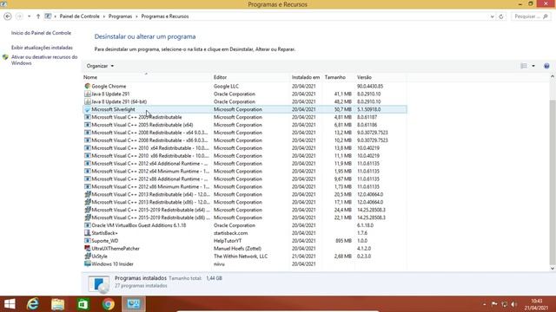The width and height of the screenshot is (556, 312).
Task: Click the 895 MB size cell
Action: [x=343, y=241]
